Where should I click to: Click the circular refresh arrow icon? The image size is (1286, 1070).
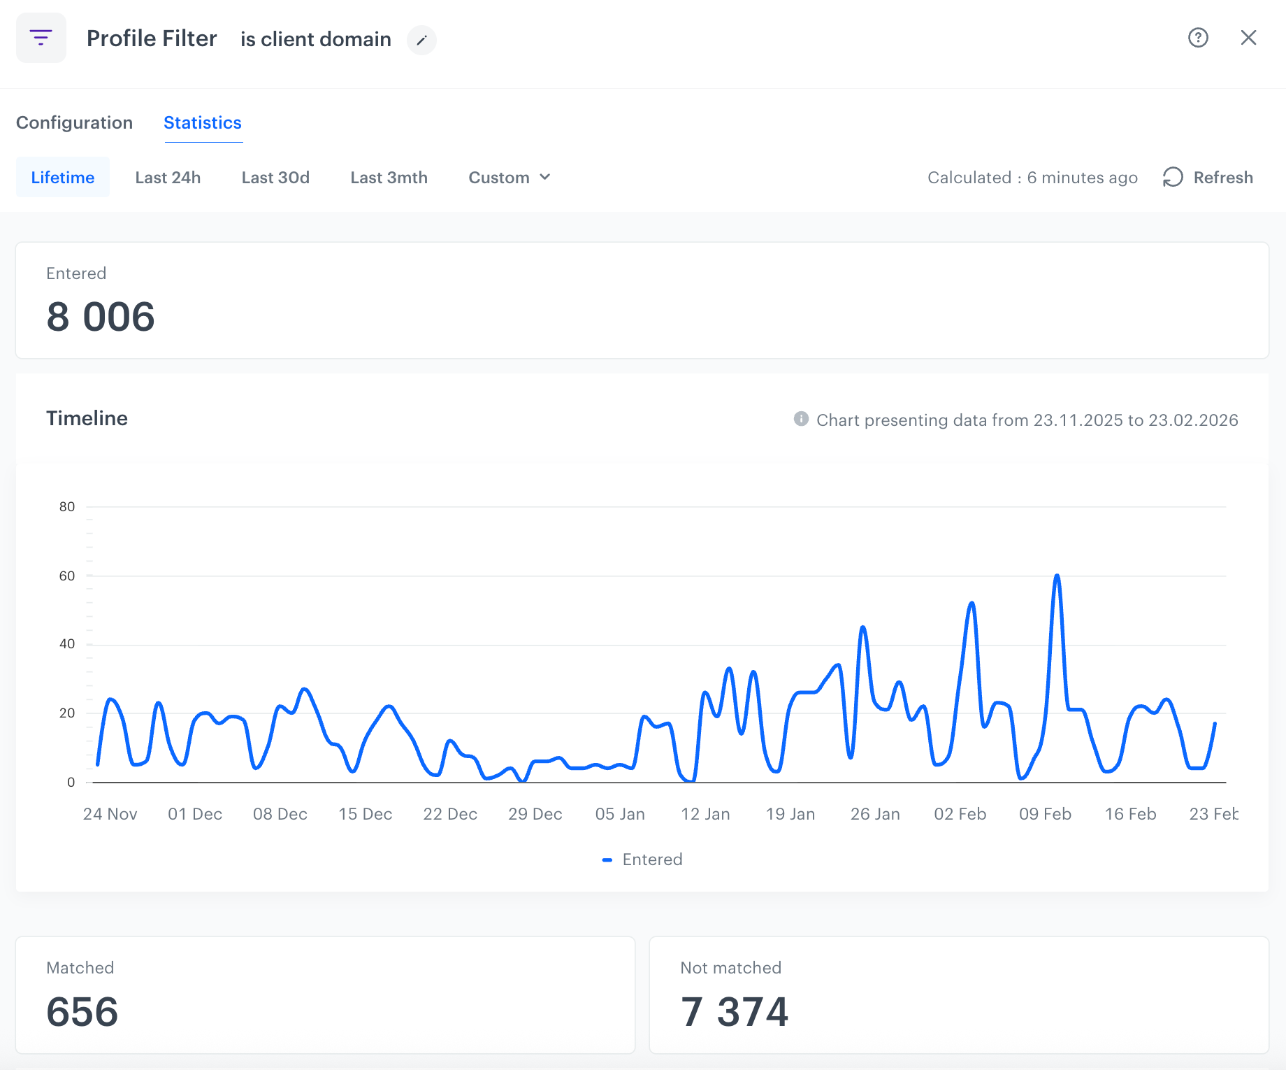tap(1173, 178)
